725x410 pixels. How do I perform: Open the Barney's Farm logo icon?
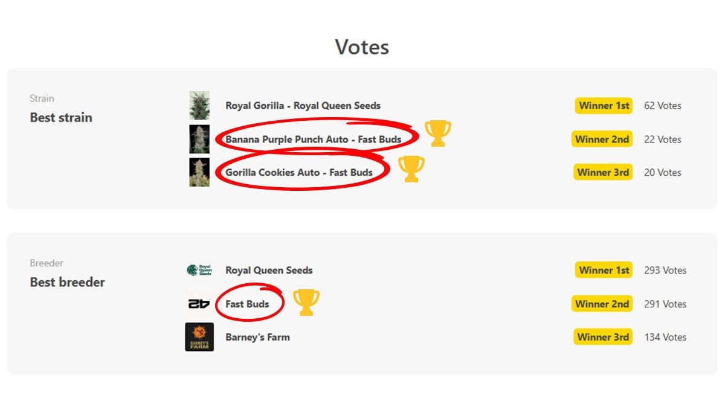coord(199,337)
